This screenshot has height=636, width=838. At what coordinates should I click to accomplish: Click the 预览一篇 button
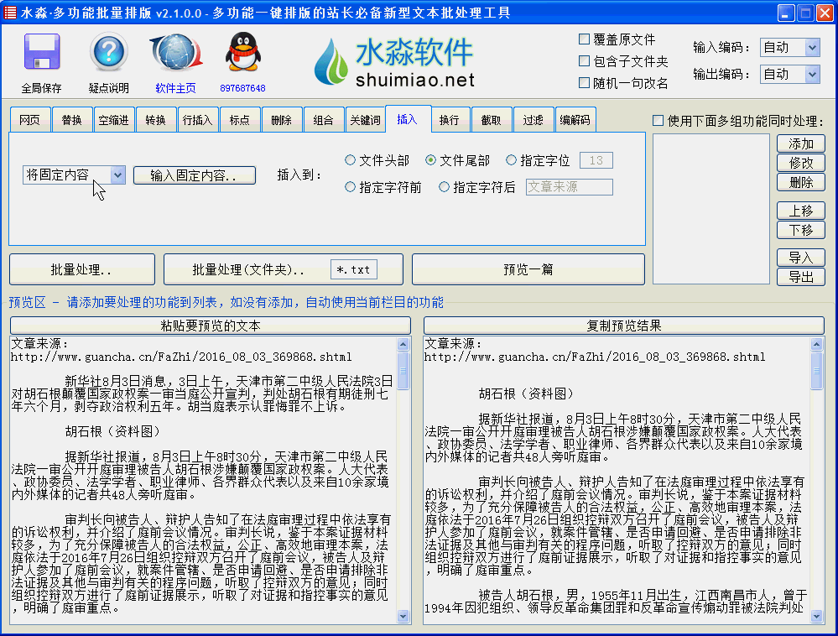(x=528, y=269)
